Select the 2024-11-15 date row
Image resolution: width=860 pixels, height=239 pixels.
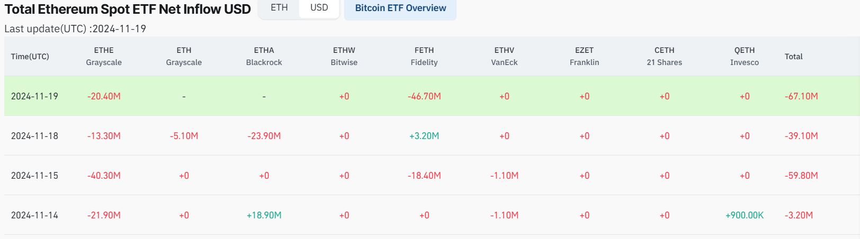(35, 176)
